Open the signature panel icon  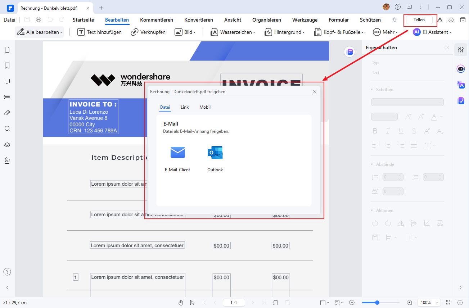tap(7, 160)
